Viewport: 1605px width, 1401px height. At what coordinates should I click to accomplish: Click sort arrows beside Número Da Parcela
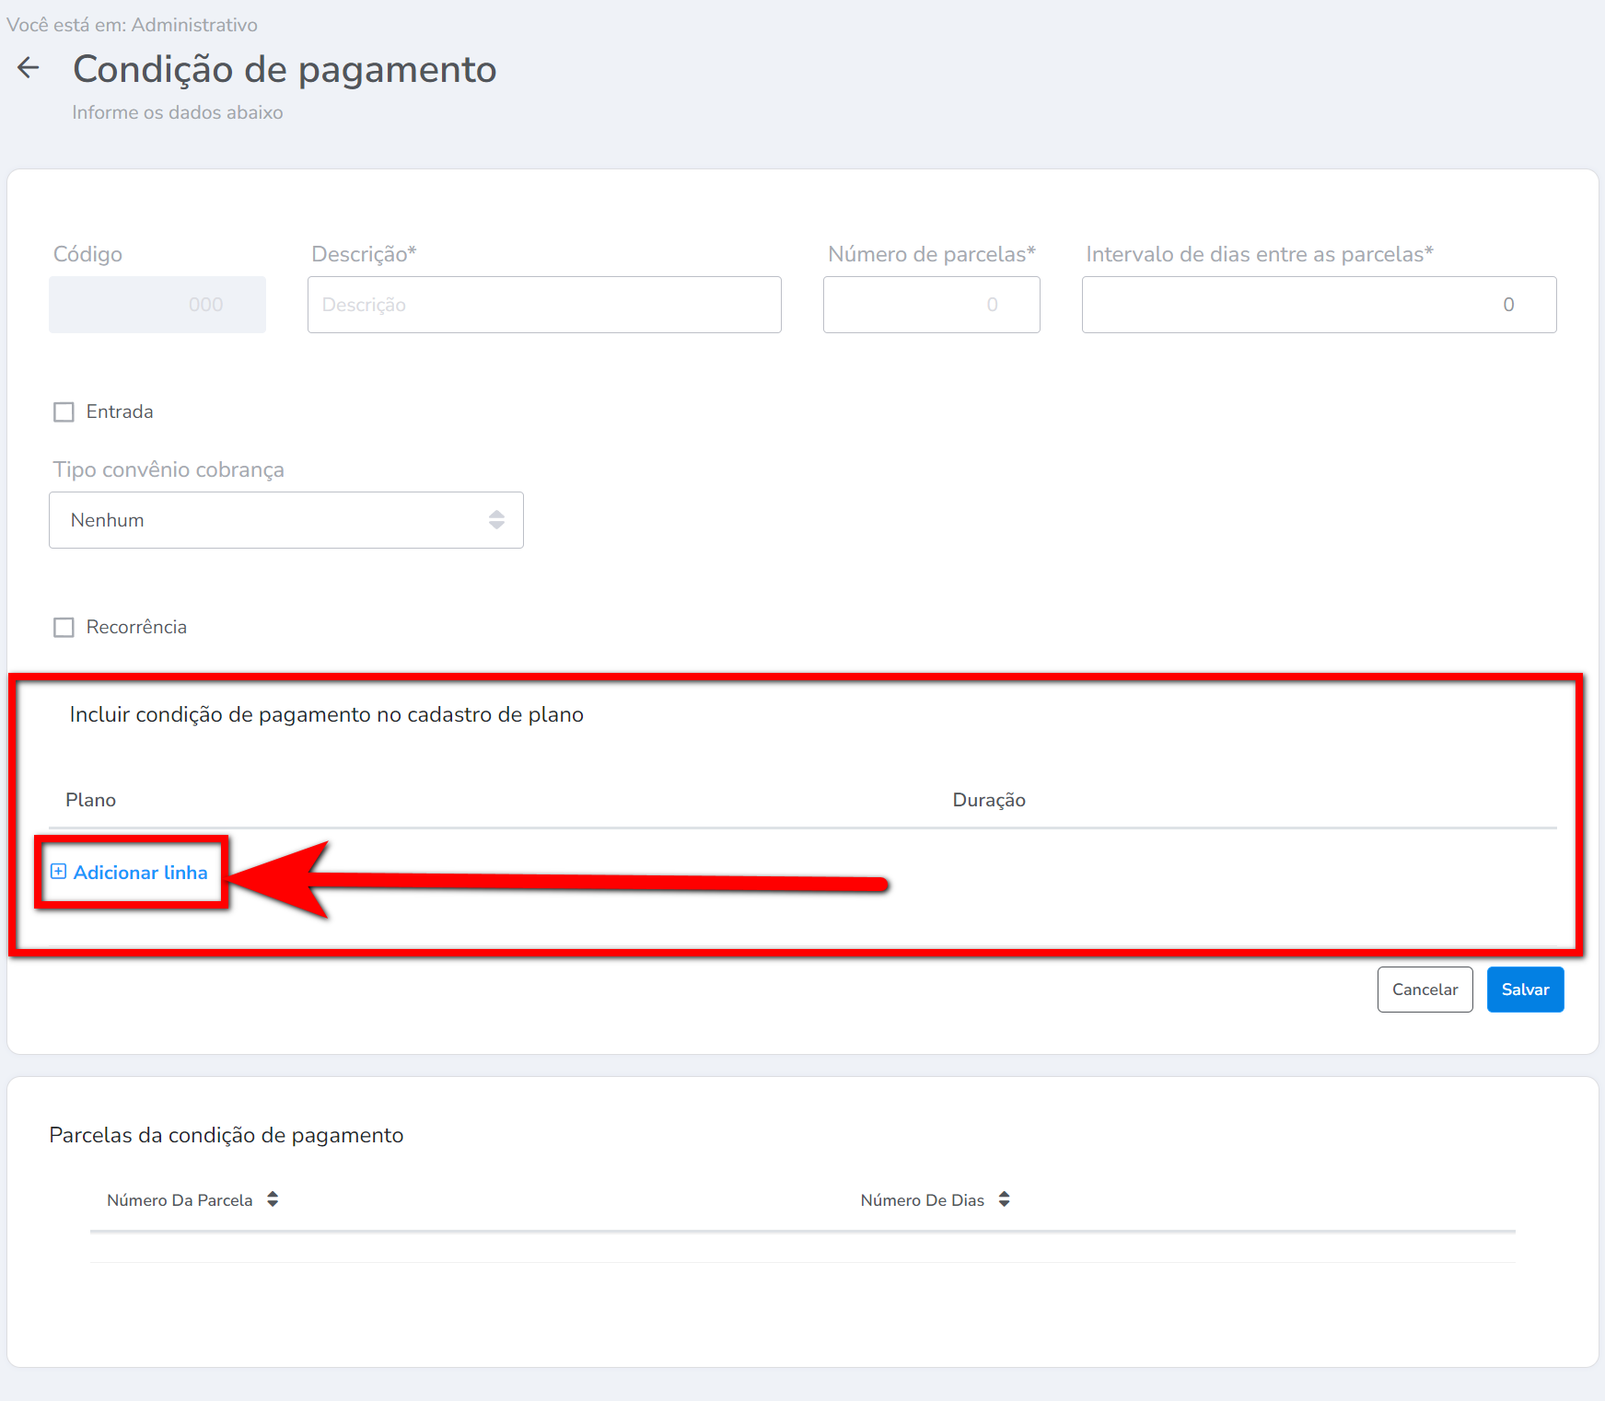pyautogui.click(x=273, y=1199)
